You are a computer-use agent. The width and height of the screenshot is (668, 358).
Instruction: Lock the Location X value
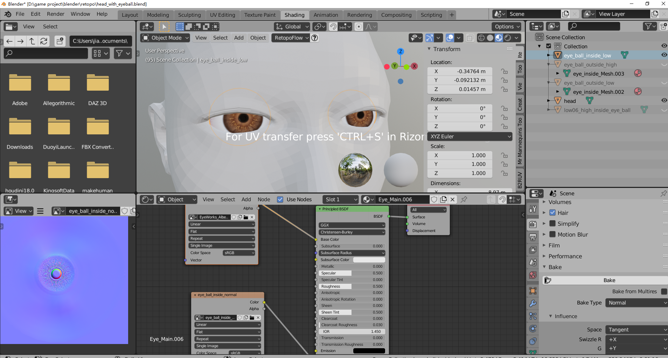tap(504, 71)
